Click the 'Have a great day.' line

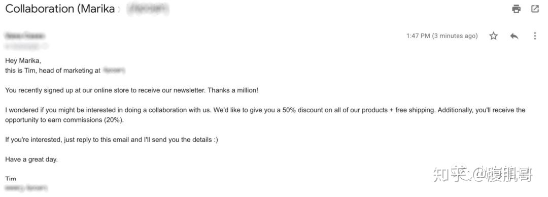(31, 159)
